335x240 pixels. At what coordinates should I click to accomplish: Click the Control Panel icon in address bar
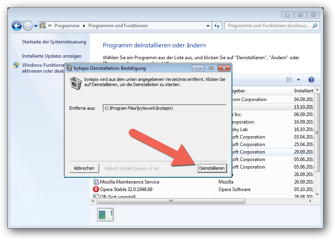point(43,26)
